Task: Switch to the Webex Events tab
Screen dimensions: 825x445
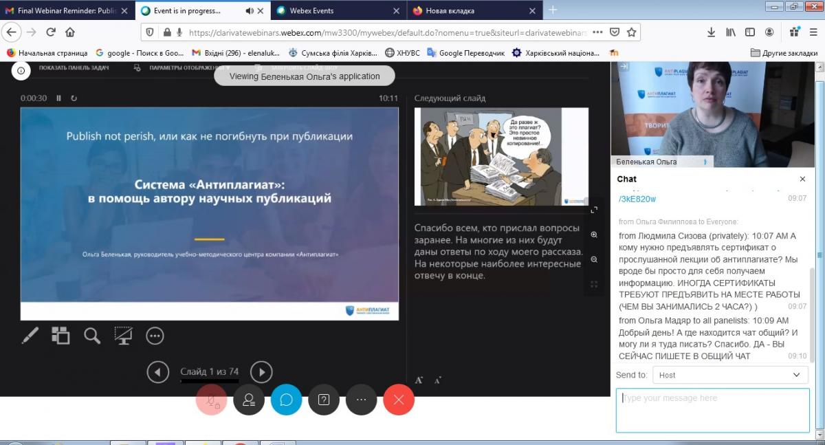Action: (313, 10)
